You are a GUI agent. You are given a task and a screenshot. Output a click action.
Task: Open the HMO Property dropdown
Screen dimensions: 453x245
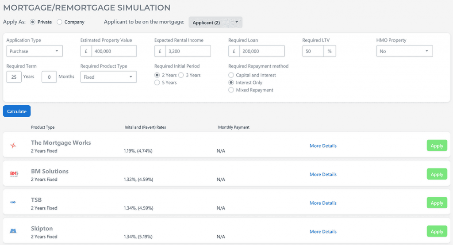[404, 51]
